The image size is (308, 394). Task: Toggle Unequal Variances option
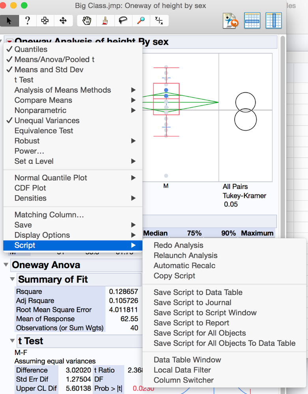click(x=73, y=121)
